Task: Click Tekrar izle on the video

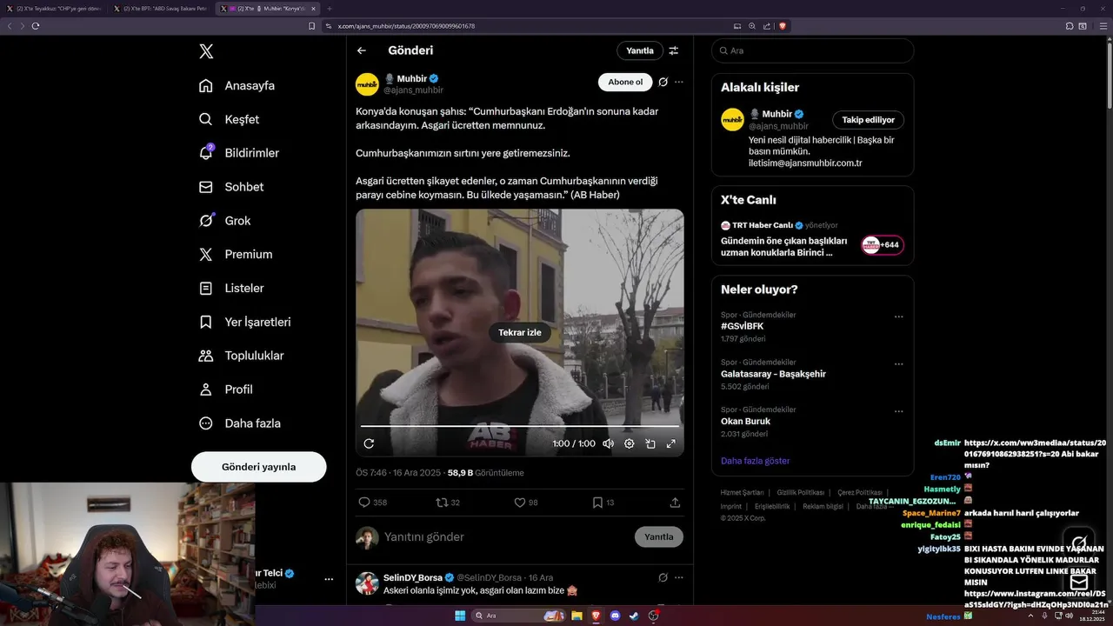Action: (520, 332)
